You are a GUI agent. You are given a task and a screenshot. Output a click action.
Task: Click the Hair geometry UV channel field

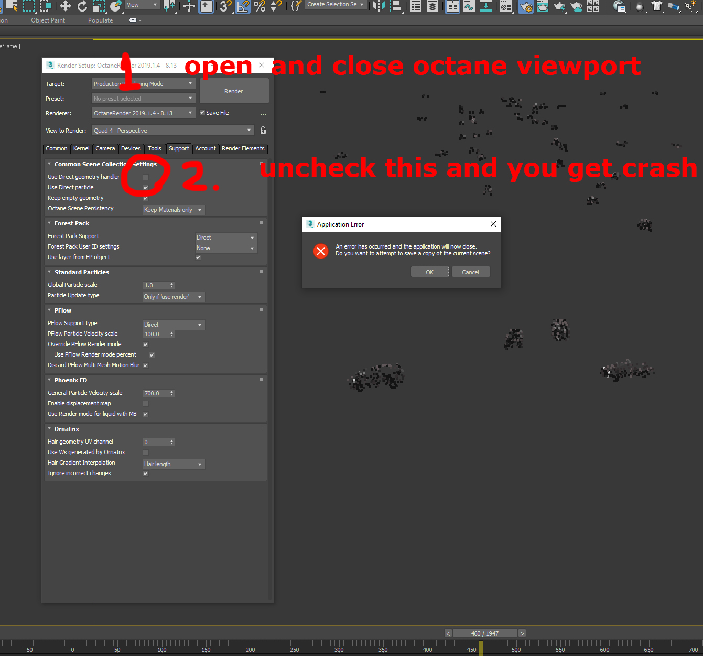(156, 442)
